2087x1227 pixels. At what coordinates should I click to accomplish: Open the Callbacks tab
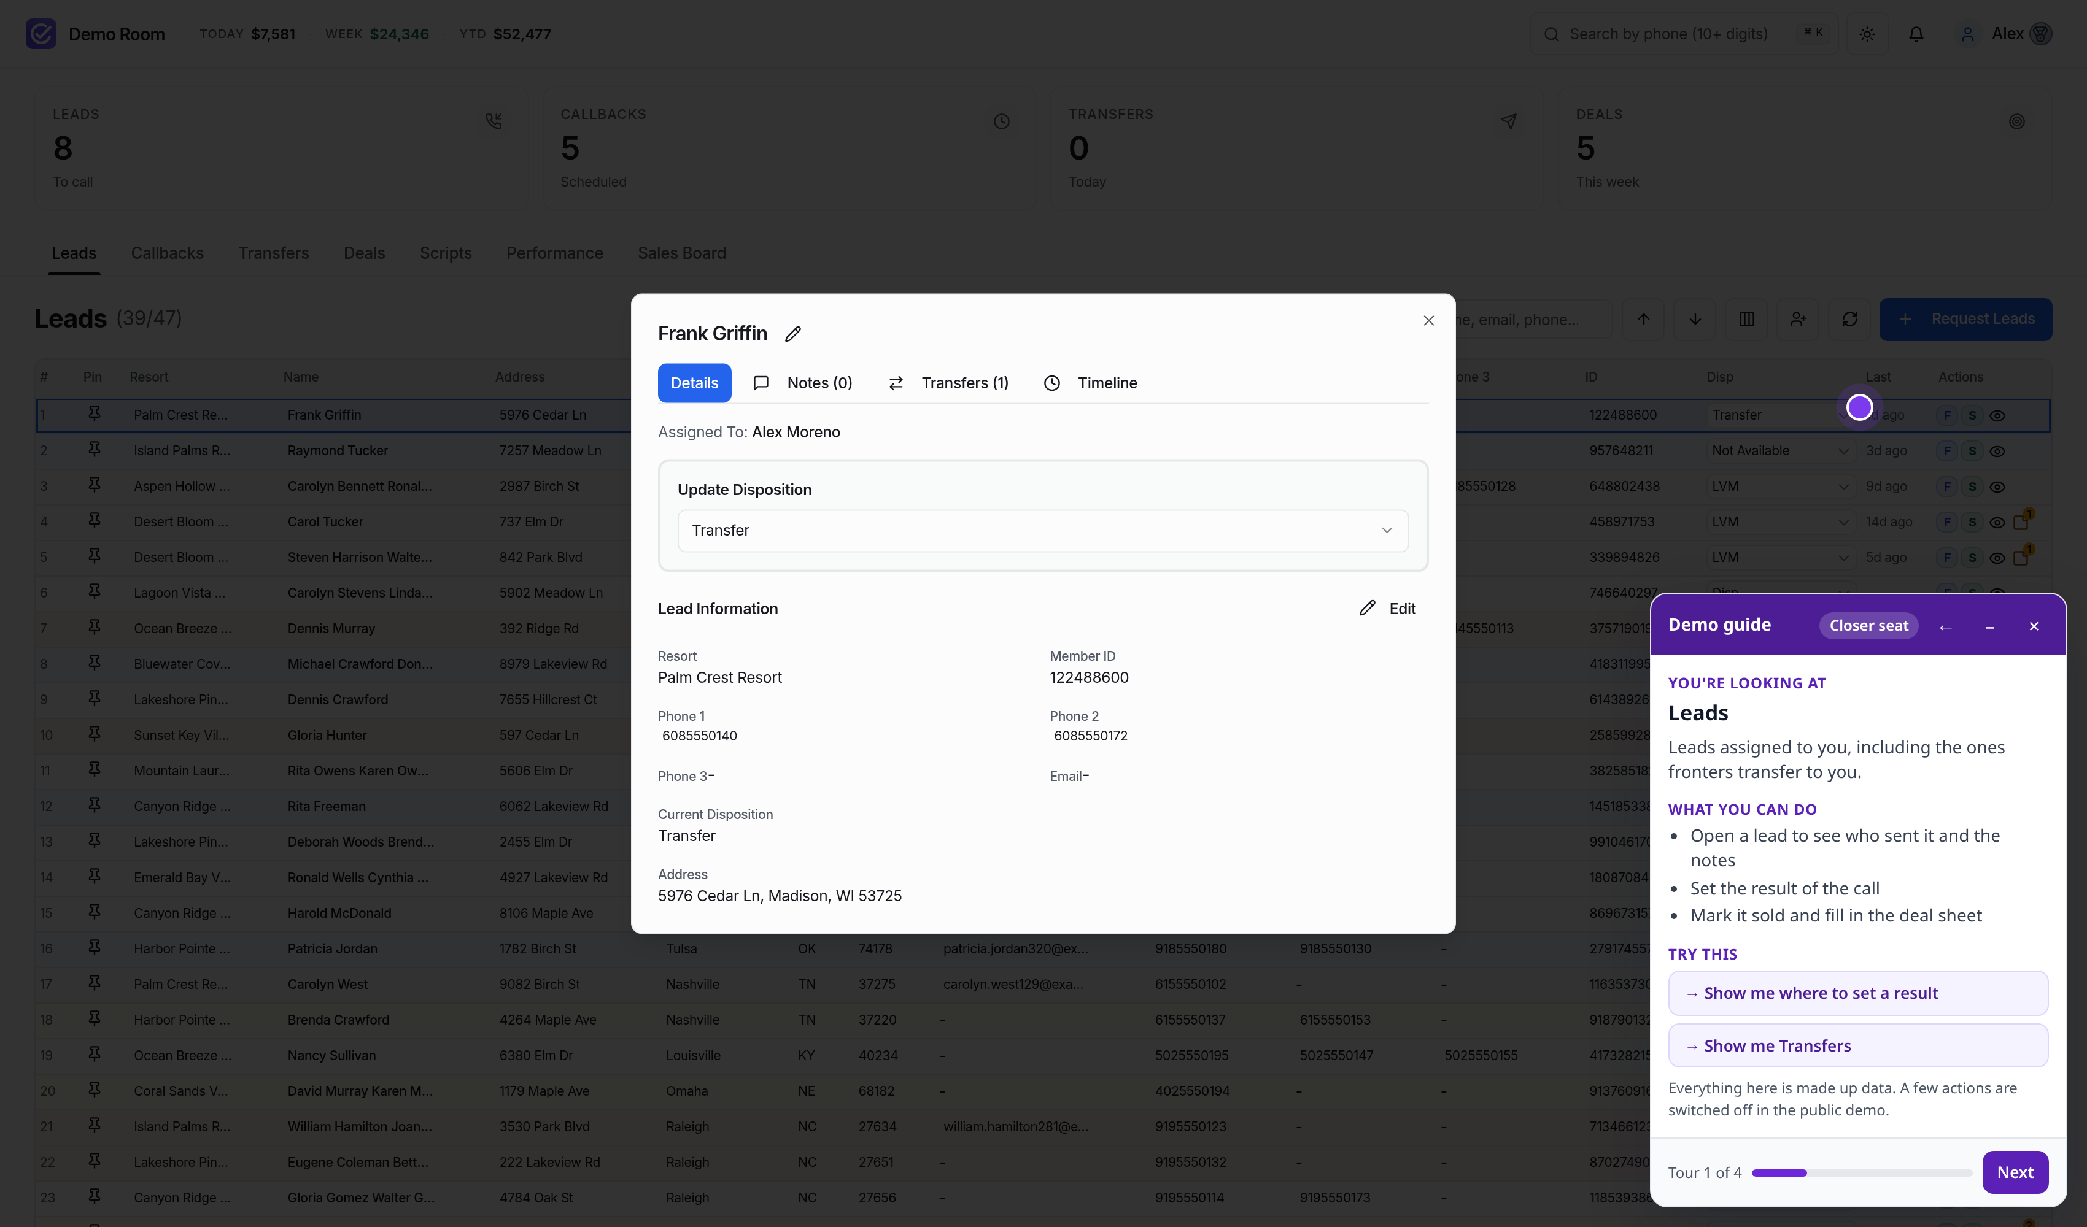pos(168,253)
